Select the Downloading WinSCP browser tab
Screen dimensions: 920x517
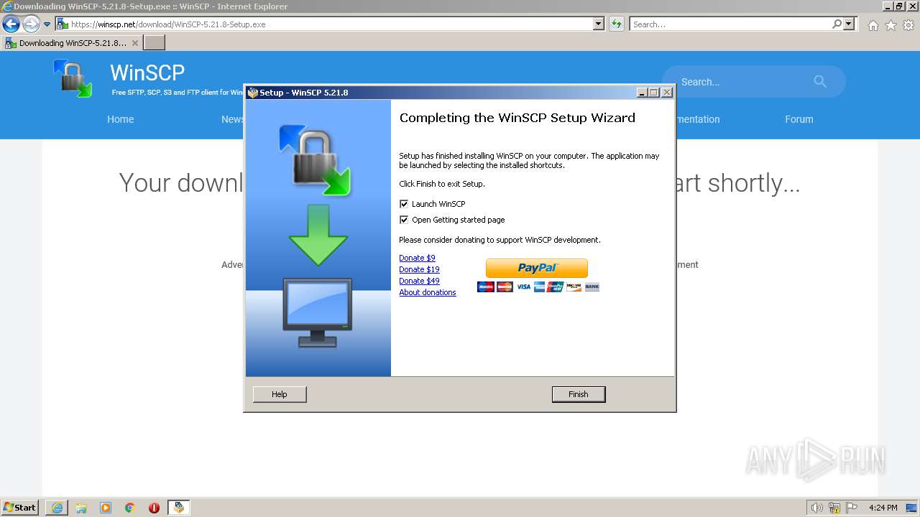(x=72, y=43)
